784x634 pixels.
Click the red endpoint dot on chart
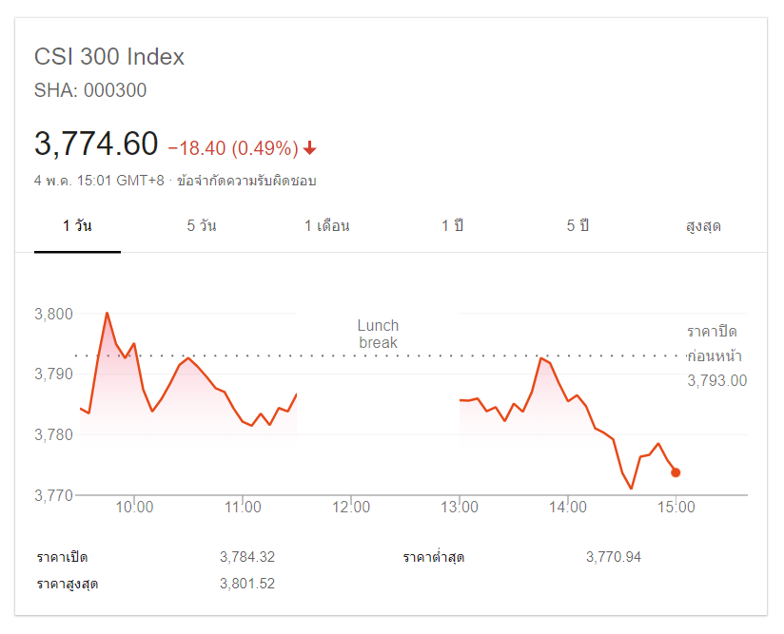(x=676, y=472)
